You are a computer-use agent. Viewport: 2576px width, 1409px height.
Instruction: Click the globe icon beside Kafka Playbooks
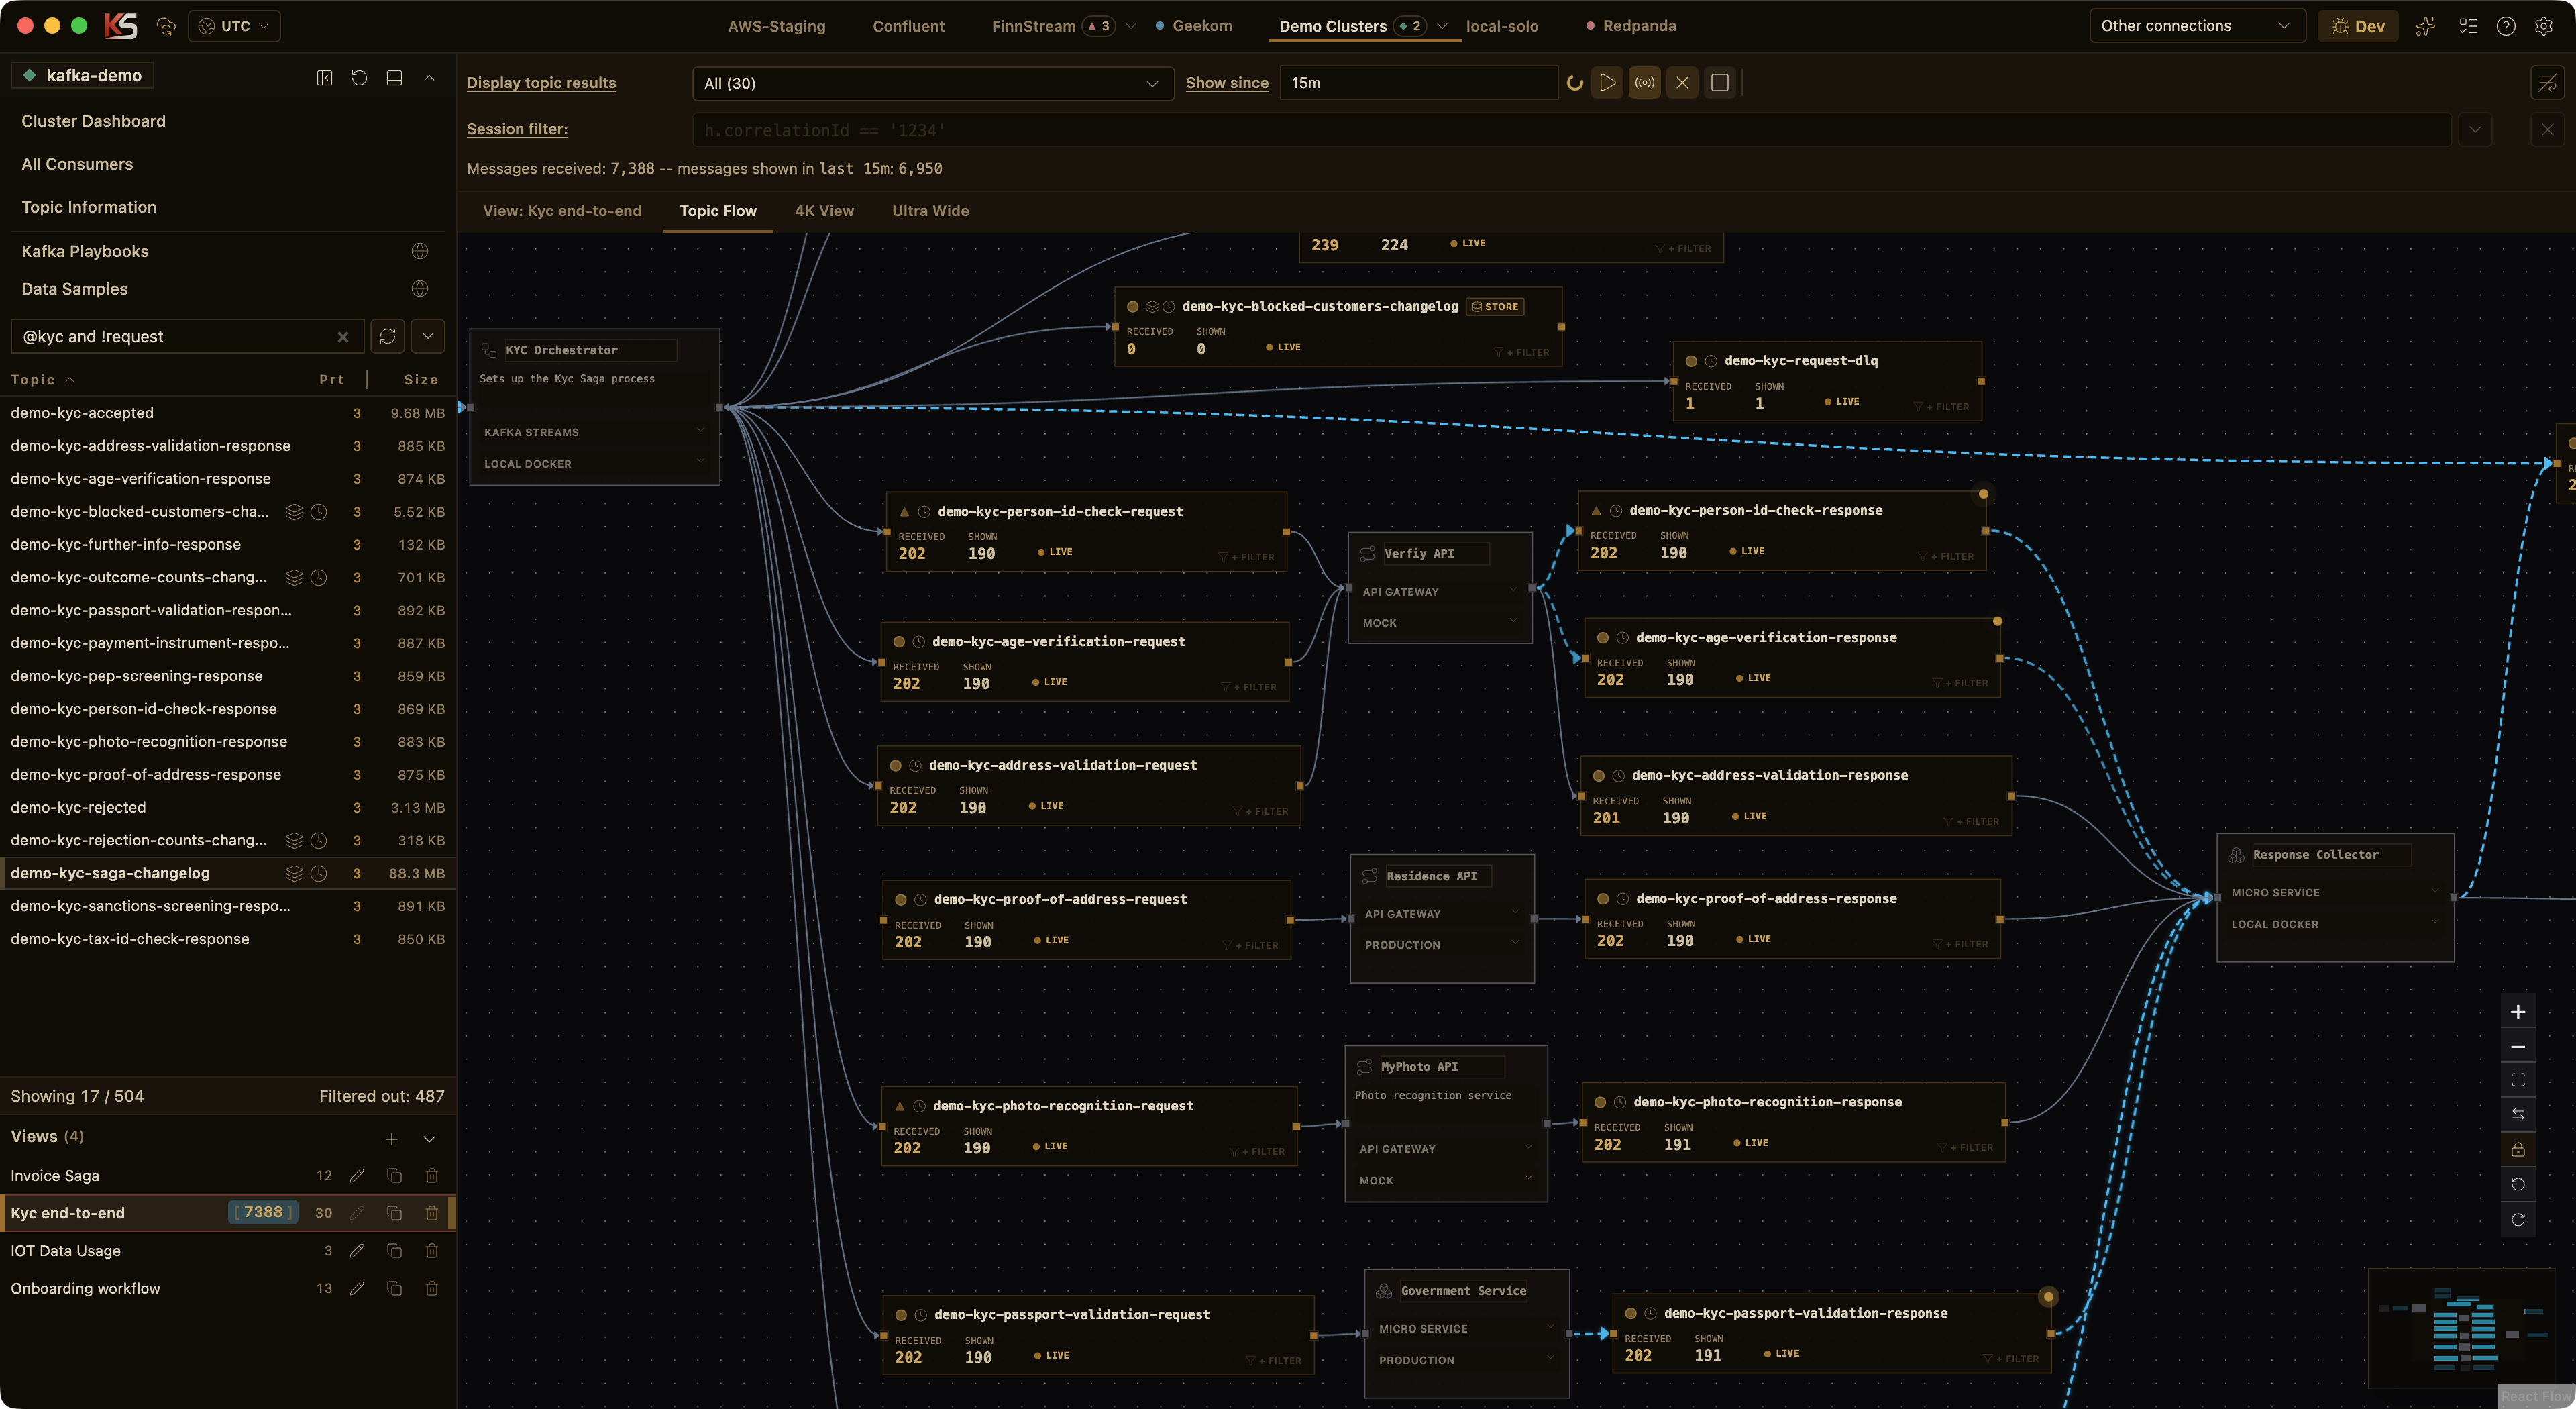click(x=420, y=251)
